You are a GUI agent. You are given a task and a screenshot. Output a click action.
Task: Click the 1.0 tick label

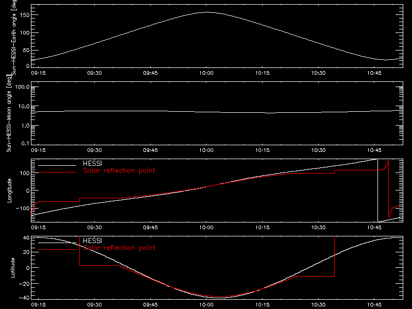tap(25, 126)
